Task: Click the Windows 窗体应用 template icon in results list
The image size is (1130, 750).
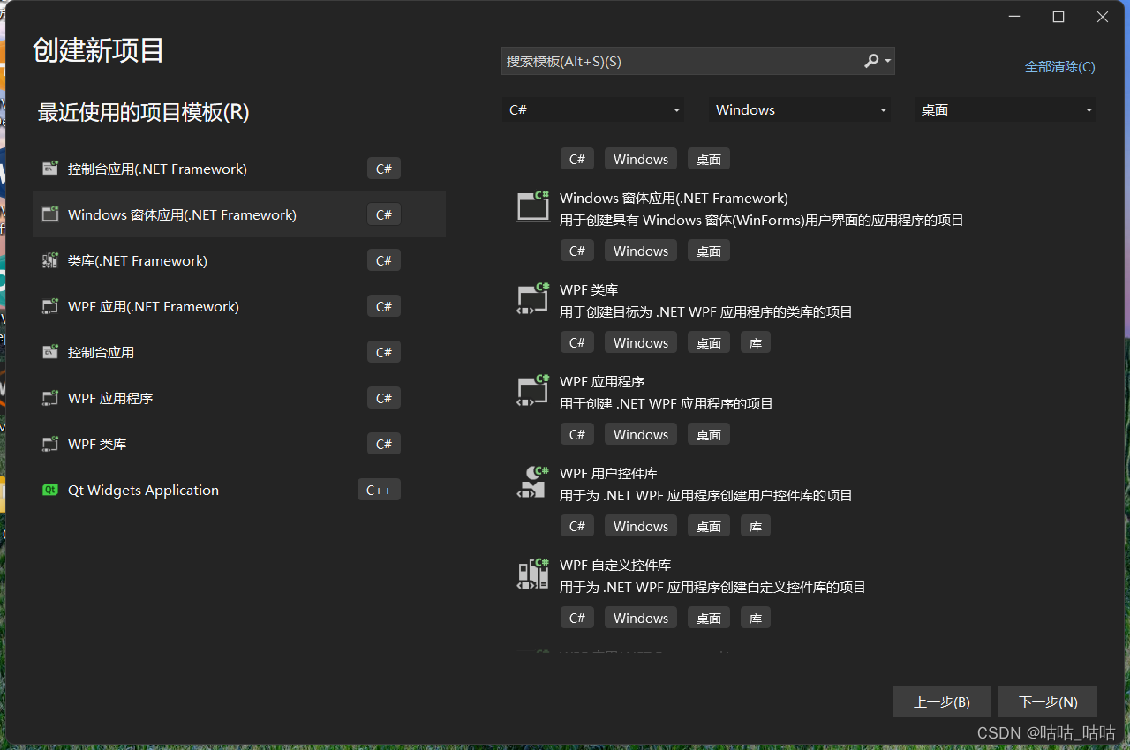Action: click(x=533, y=206)
